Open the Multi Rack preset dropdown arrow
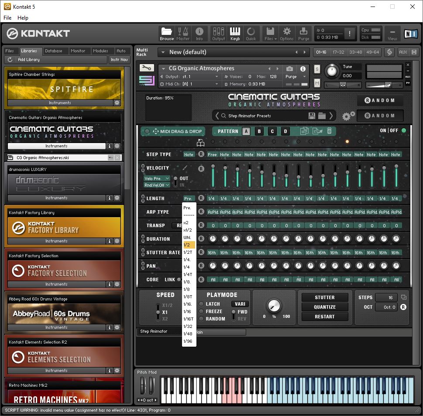The image size is (423, 416). pos(163,52)
